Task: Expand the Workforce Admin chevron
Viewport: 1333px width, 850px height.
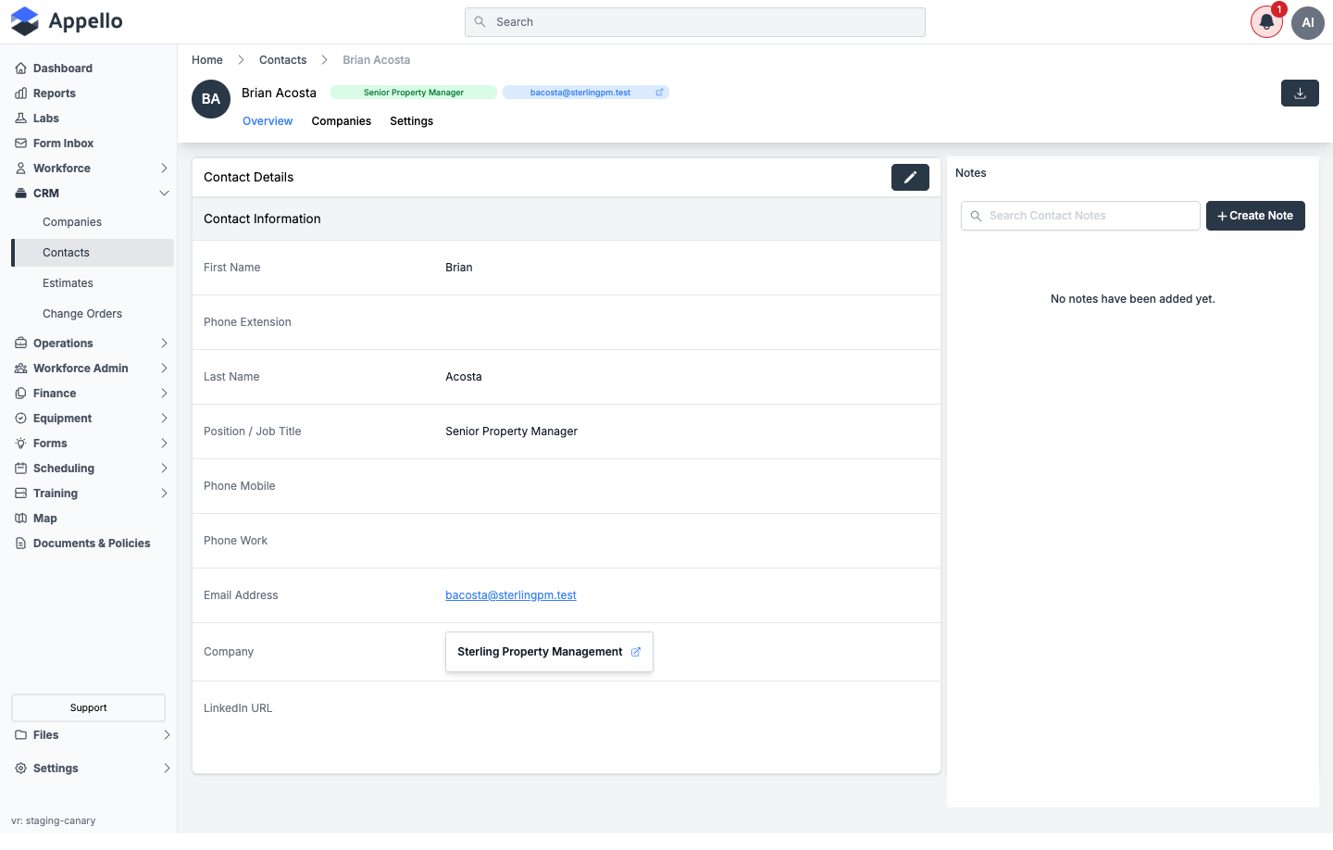Action: click(164, 369)
